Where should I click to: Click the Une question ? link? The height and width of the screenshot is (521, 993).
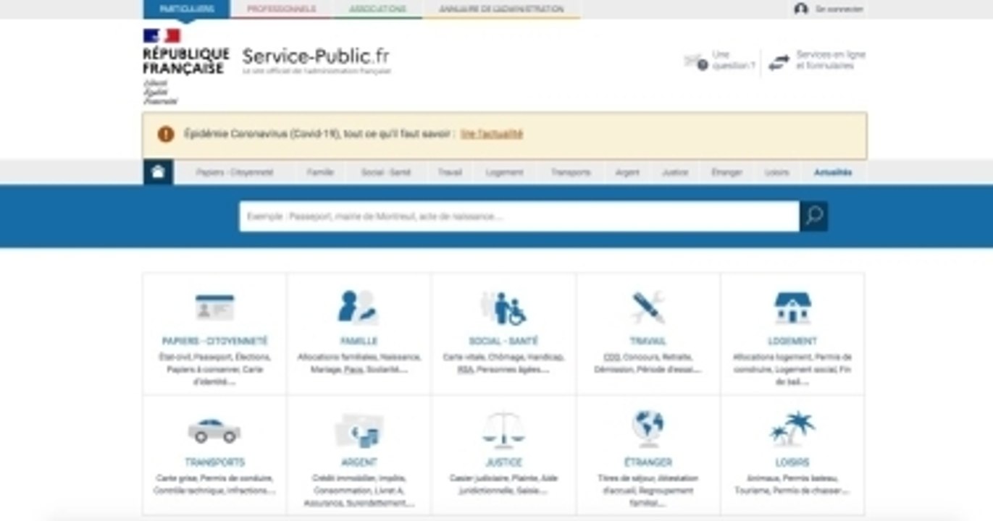click(733, 60)
